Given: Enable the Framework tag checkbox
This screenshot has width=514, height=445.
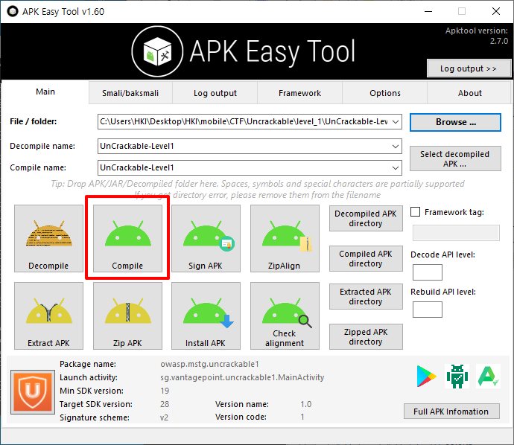Looking at the screenshot, I should pos(416,212).
